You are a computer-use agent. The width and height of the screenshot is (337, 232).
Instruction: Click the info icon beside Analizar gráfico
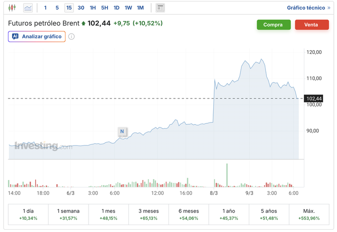[x=72, y=37]
